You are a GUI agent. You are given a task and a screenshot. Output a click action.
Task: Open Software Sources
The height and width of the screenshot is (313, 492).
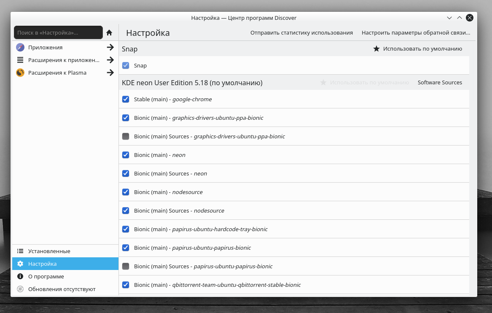tap(440, 82)
